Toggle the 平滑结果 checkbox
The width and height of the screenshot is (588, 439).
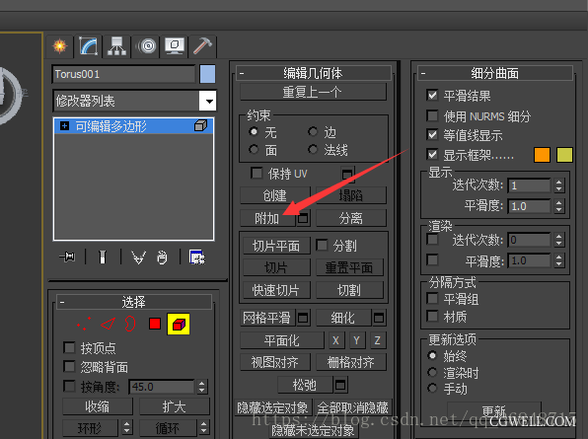pos(432,96)
